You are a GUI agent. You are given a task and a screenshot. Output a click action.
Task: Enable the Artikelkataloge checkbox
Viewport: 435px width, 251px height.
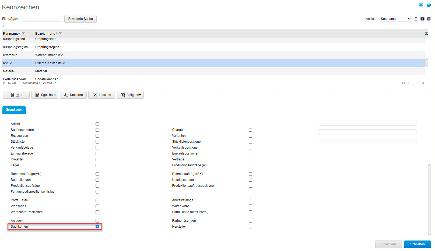coord(250,200)
